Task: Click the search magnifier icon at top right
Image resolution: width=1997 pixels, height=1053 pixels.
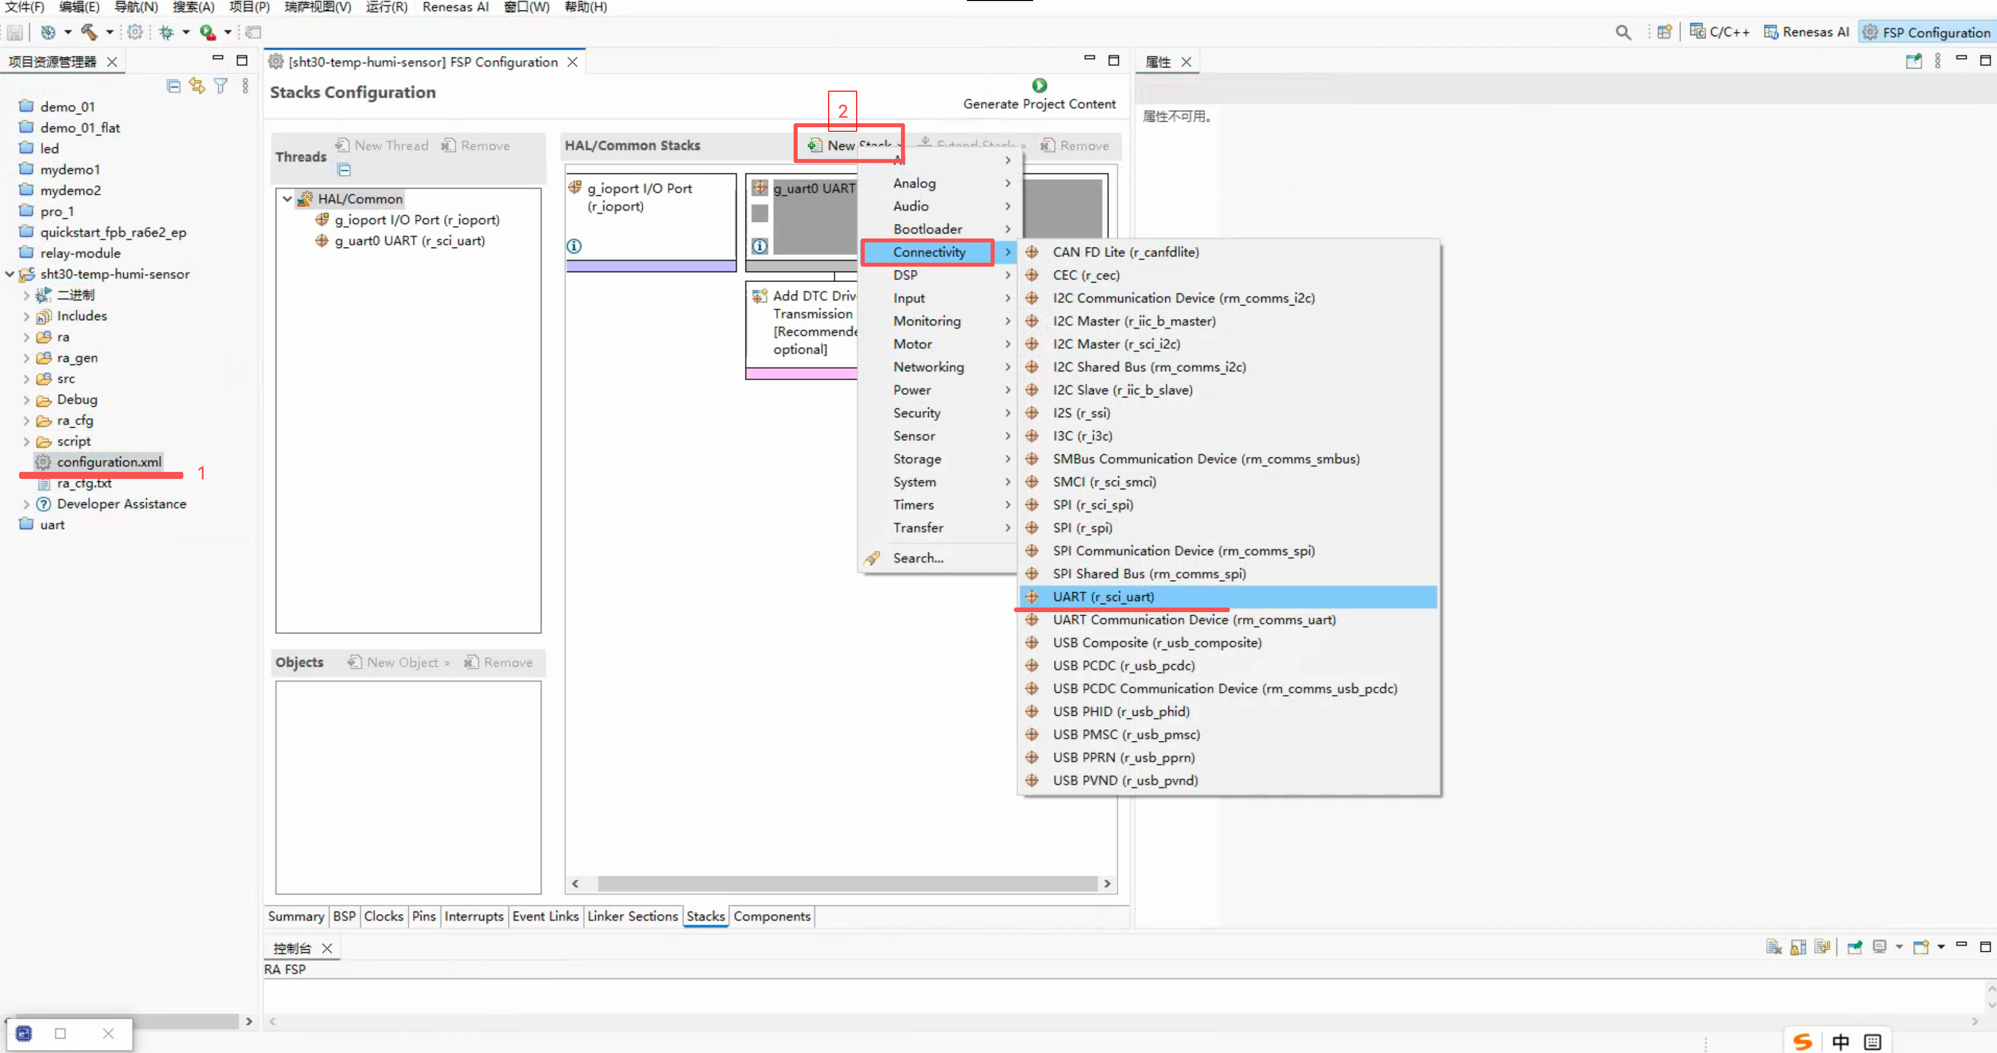Action: tap(1623, 32)
